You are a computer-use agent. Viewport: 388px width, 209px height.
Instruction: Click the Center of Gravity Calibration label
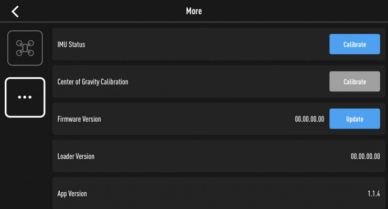click(93, 82)
